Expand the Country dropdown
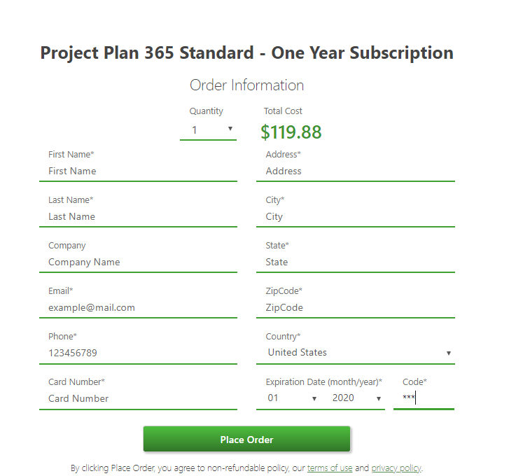The image size is (509, 476). 358,353
